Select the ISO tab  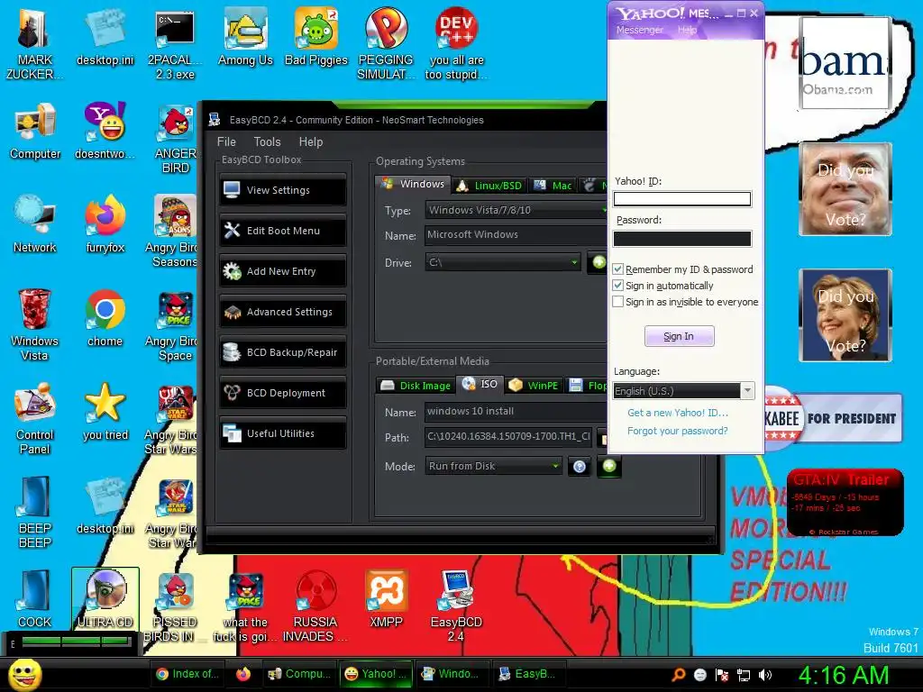point(480,384)
